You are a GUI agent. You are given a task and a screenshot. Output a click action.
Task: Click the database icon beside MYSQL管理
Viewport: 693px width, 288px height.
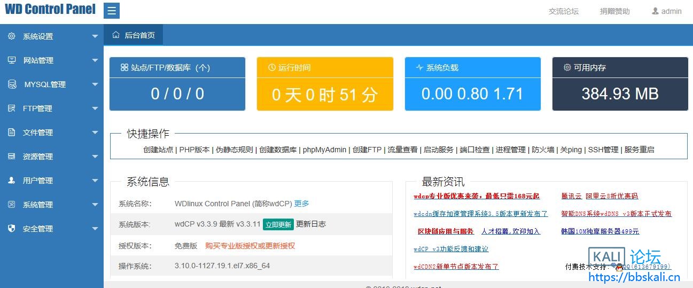[x=11, y=84]
